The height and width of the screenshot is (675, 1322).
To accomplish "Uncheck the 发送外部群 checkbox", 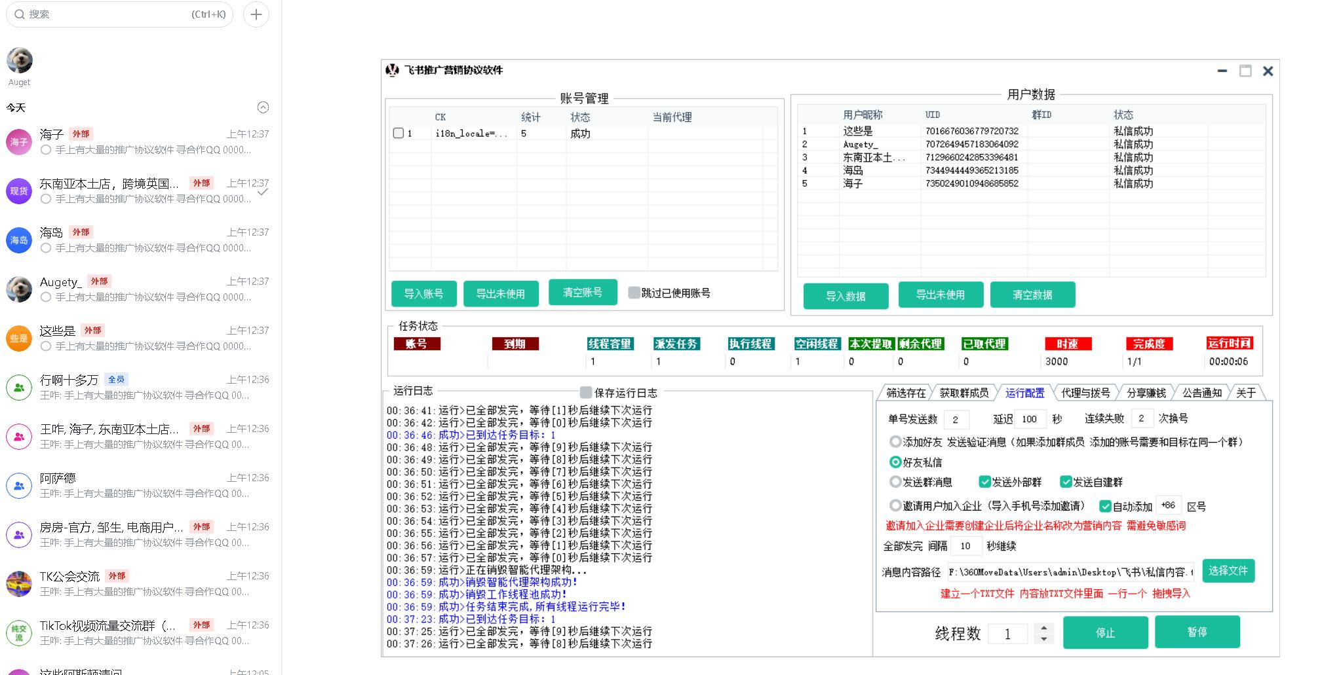I will pos(984,482).
